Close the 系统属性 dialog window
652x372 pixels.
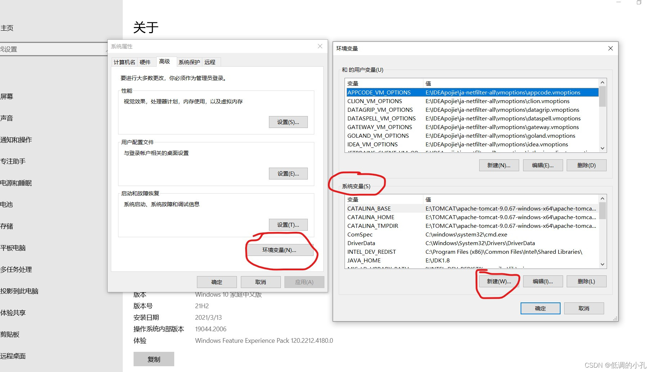pyautogui.click(x=320, y=46)
